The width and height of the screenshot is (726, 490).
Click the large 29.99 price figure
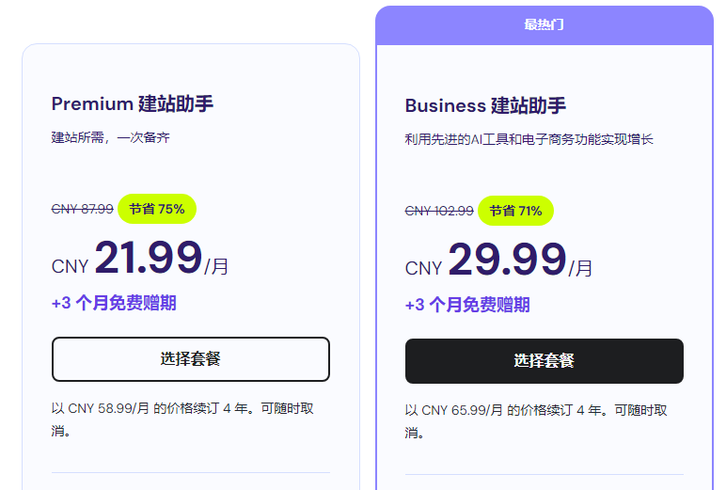click(507, 261)
